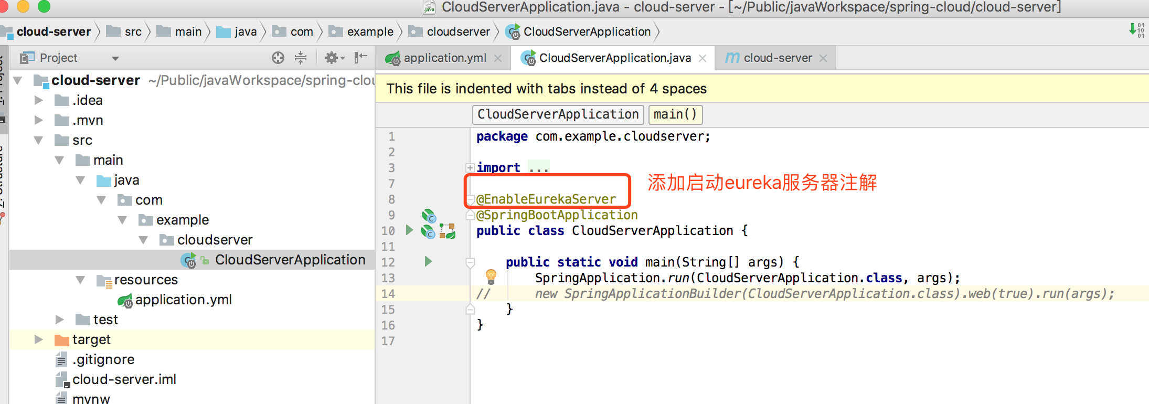Select the mvnw file
The width and height of the screenshot is (1149, 404).
91,399
